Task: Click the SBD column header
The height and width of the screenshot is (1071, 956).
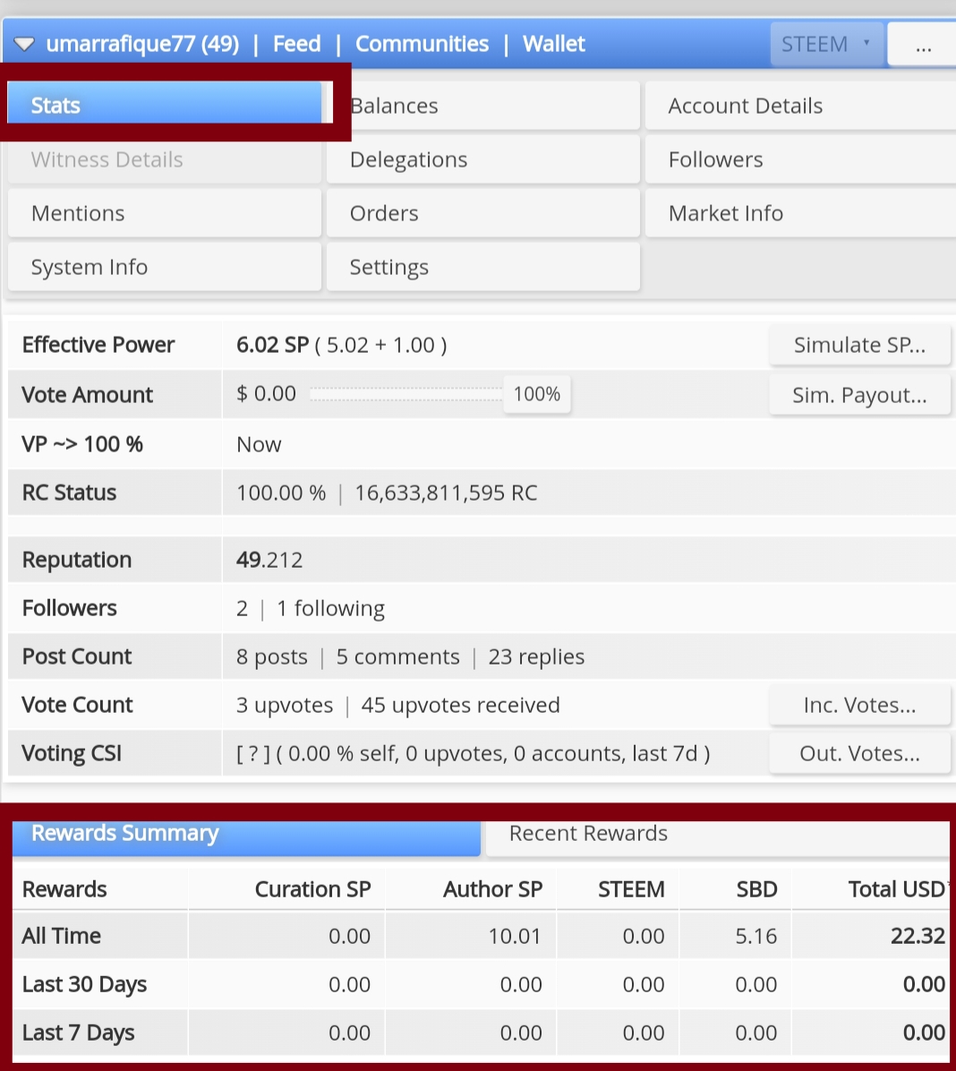Action: point(756,889)
